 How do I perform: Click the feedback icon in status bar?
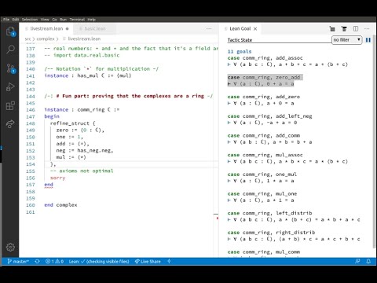coord(357,261)
